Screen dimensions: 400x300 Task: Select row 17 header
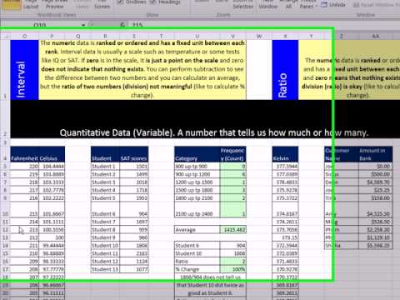[5, 269]
